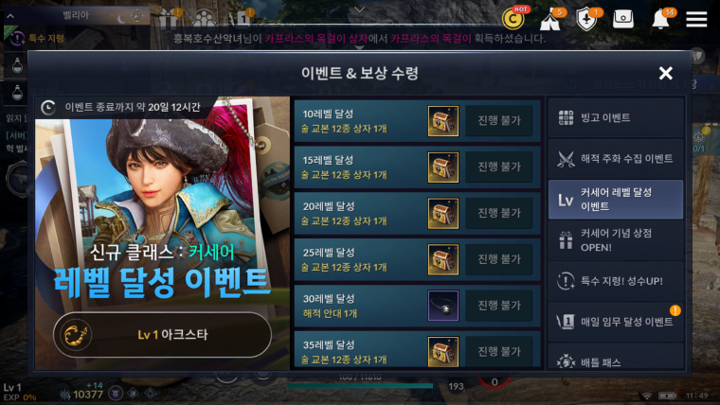Viewport: 720px width, 405px height.
Task: Select the 빙고 이벤트 tab
Action: pyautogui.click(x=616, y=118)
